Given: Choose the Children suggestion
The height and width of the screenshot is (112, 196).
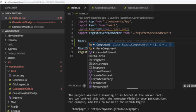Looking at the screenshot, I should [131, 56].
